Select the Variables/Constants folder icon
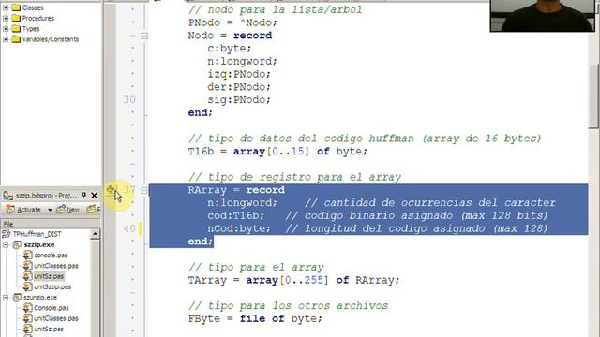The height and width of the screenshot is (337, 600). click(16, 39)
